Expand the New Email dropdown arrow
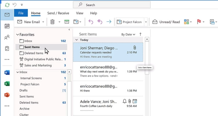Viewport: 218px width, 116px height. 43,22
